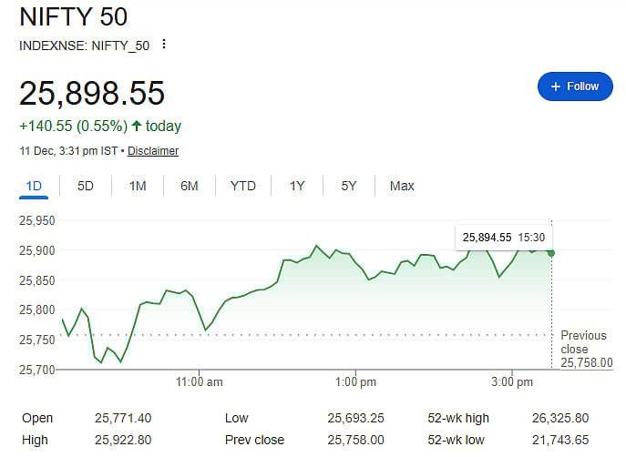Viewport: 626px width, 457px height.
Task: Select the YTD chart tab
Action: (x=243, y=186)
